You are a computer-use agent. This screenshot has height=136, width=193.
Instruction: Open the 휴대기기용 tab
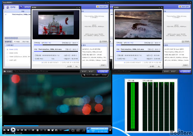[25, 42]
